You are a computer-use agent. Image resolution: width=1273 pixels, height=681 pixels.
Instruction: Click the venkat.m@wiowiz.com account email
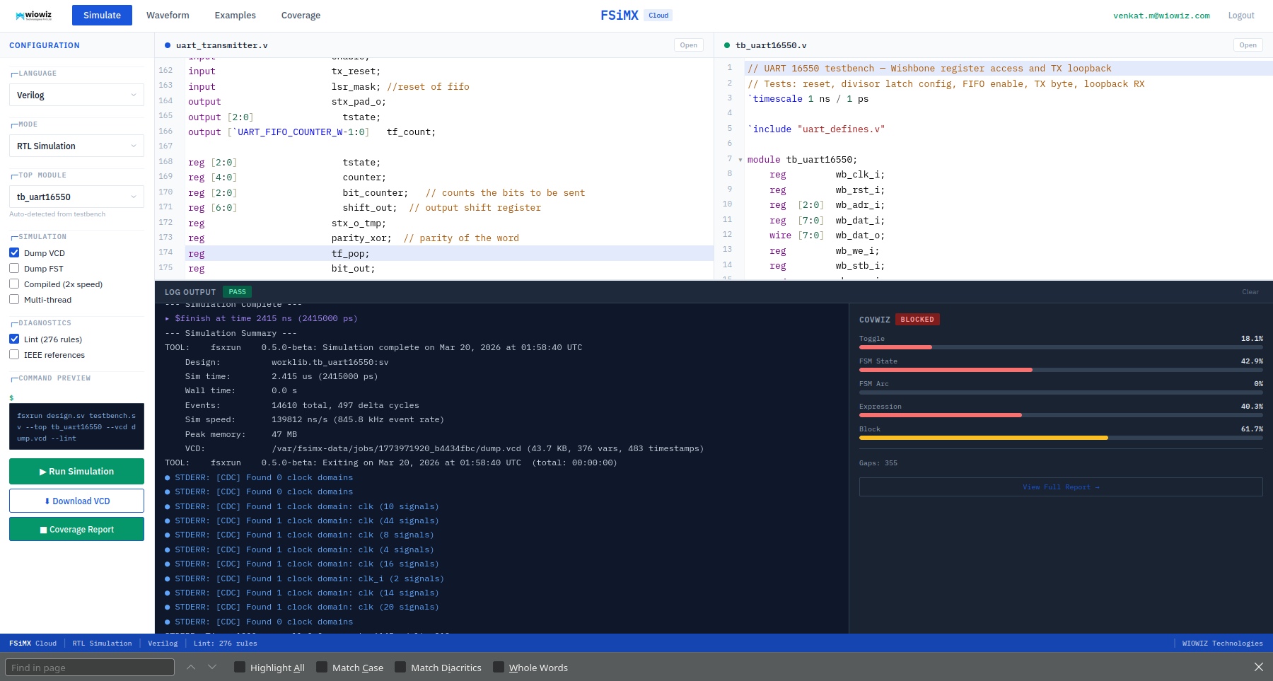[1161, 16]
